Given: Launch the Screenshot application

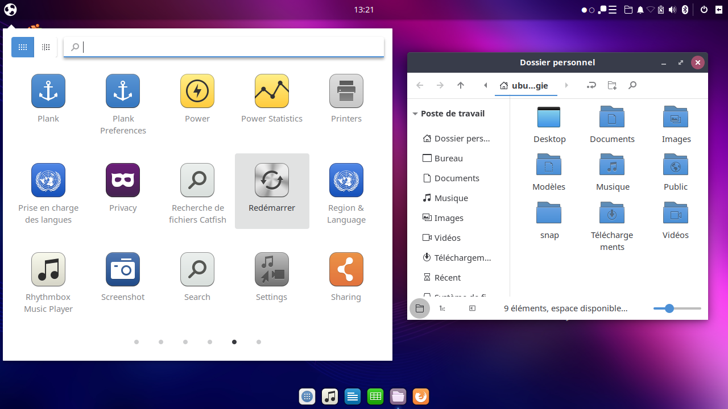Looking at the screenshot, I should 123,270.
